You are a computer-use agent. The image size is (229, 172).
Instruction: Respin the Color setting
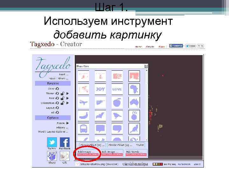pos(57,89)
